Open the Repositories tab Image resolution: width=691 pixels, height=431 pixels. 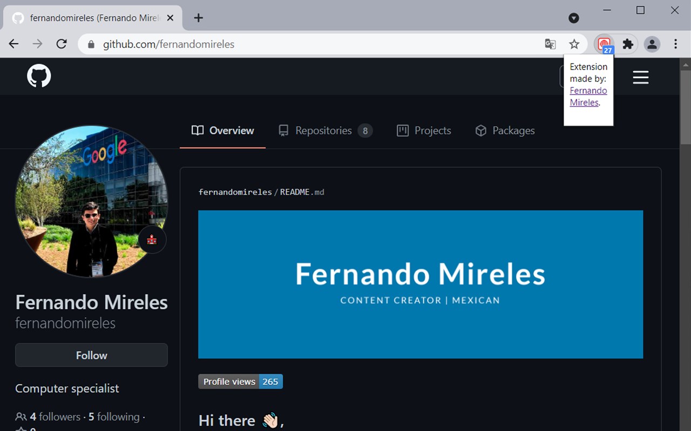(326, 130)
